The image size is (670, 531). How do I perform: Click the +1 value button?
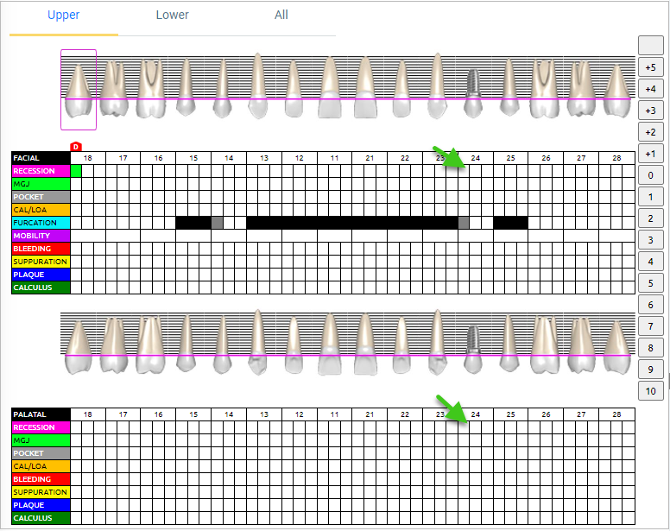click(650, 154)
